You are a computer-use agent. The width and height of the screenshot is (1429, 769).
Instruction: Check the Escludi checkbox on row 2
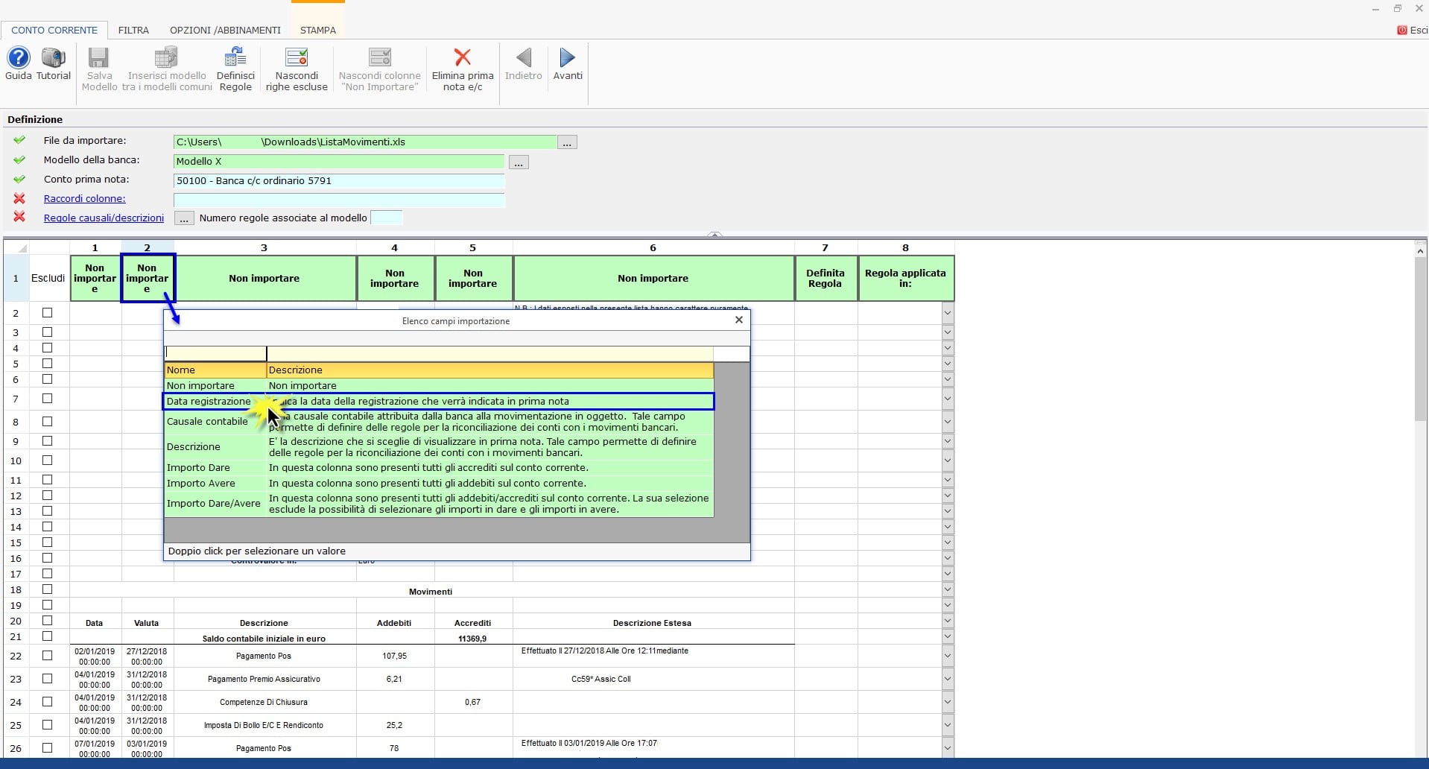[48, 313]
